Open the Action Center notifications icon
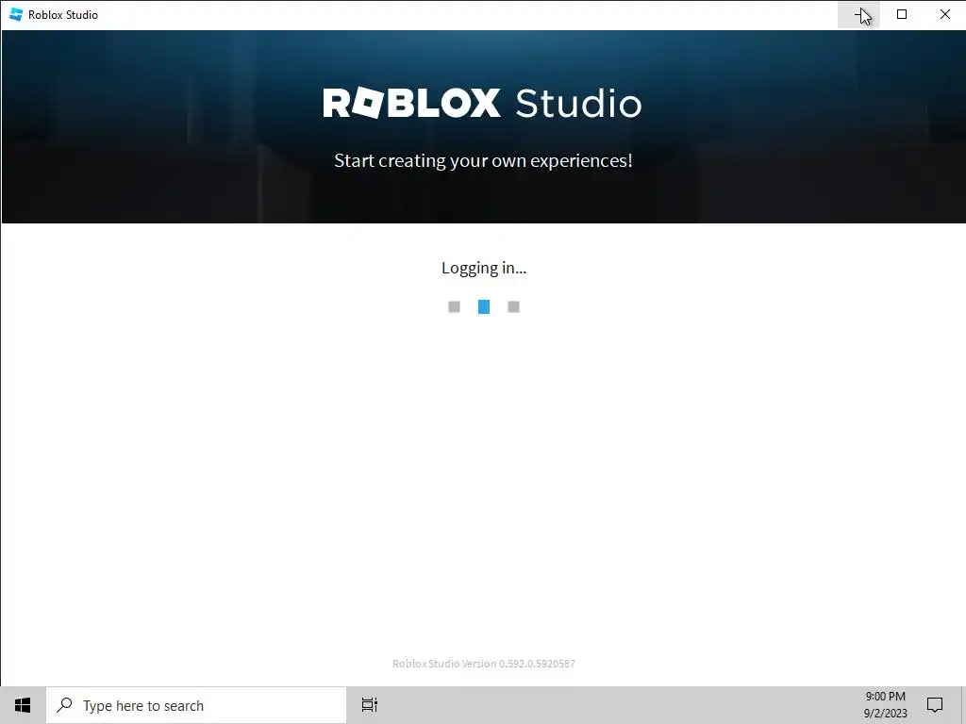 tap(935, 705)
